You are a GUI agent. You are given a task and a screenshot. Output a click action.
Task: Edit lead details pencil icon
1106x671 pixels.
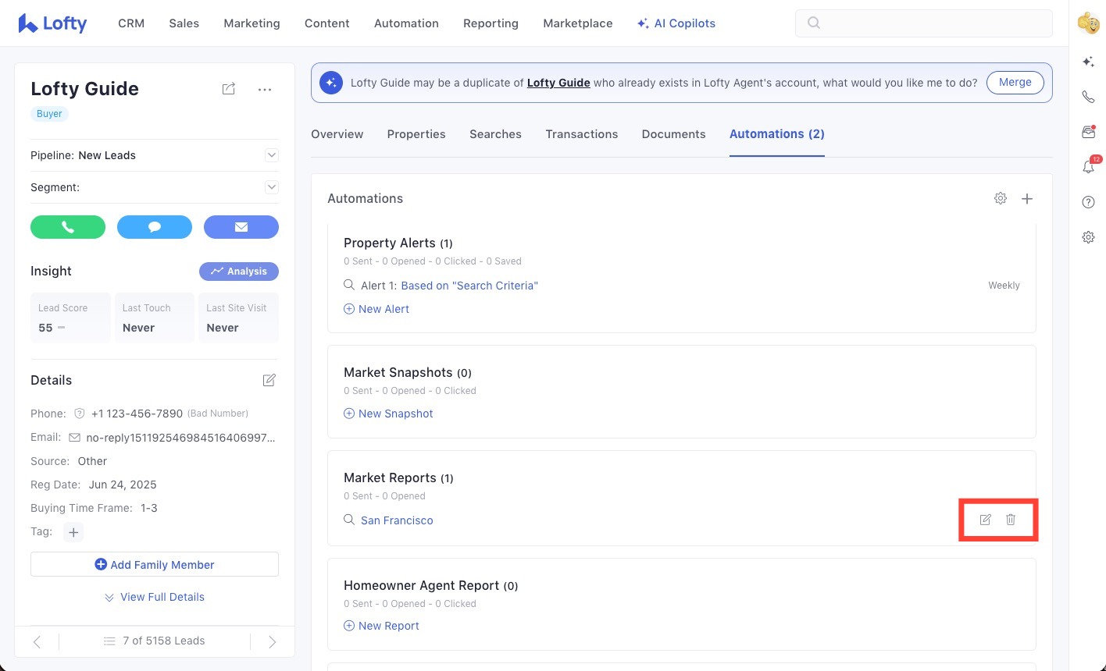tap(269, 380)
